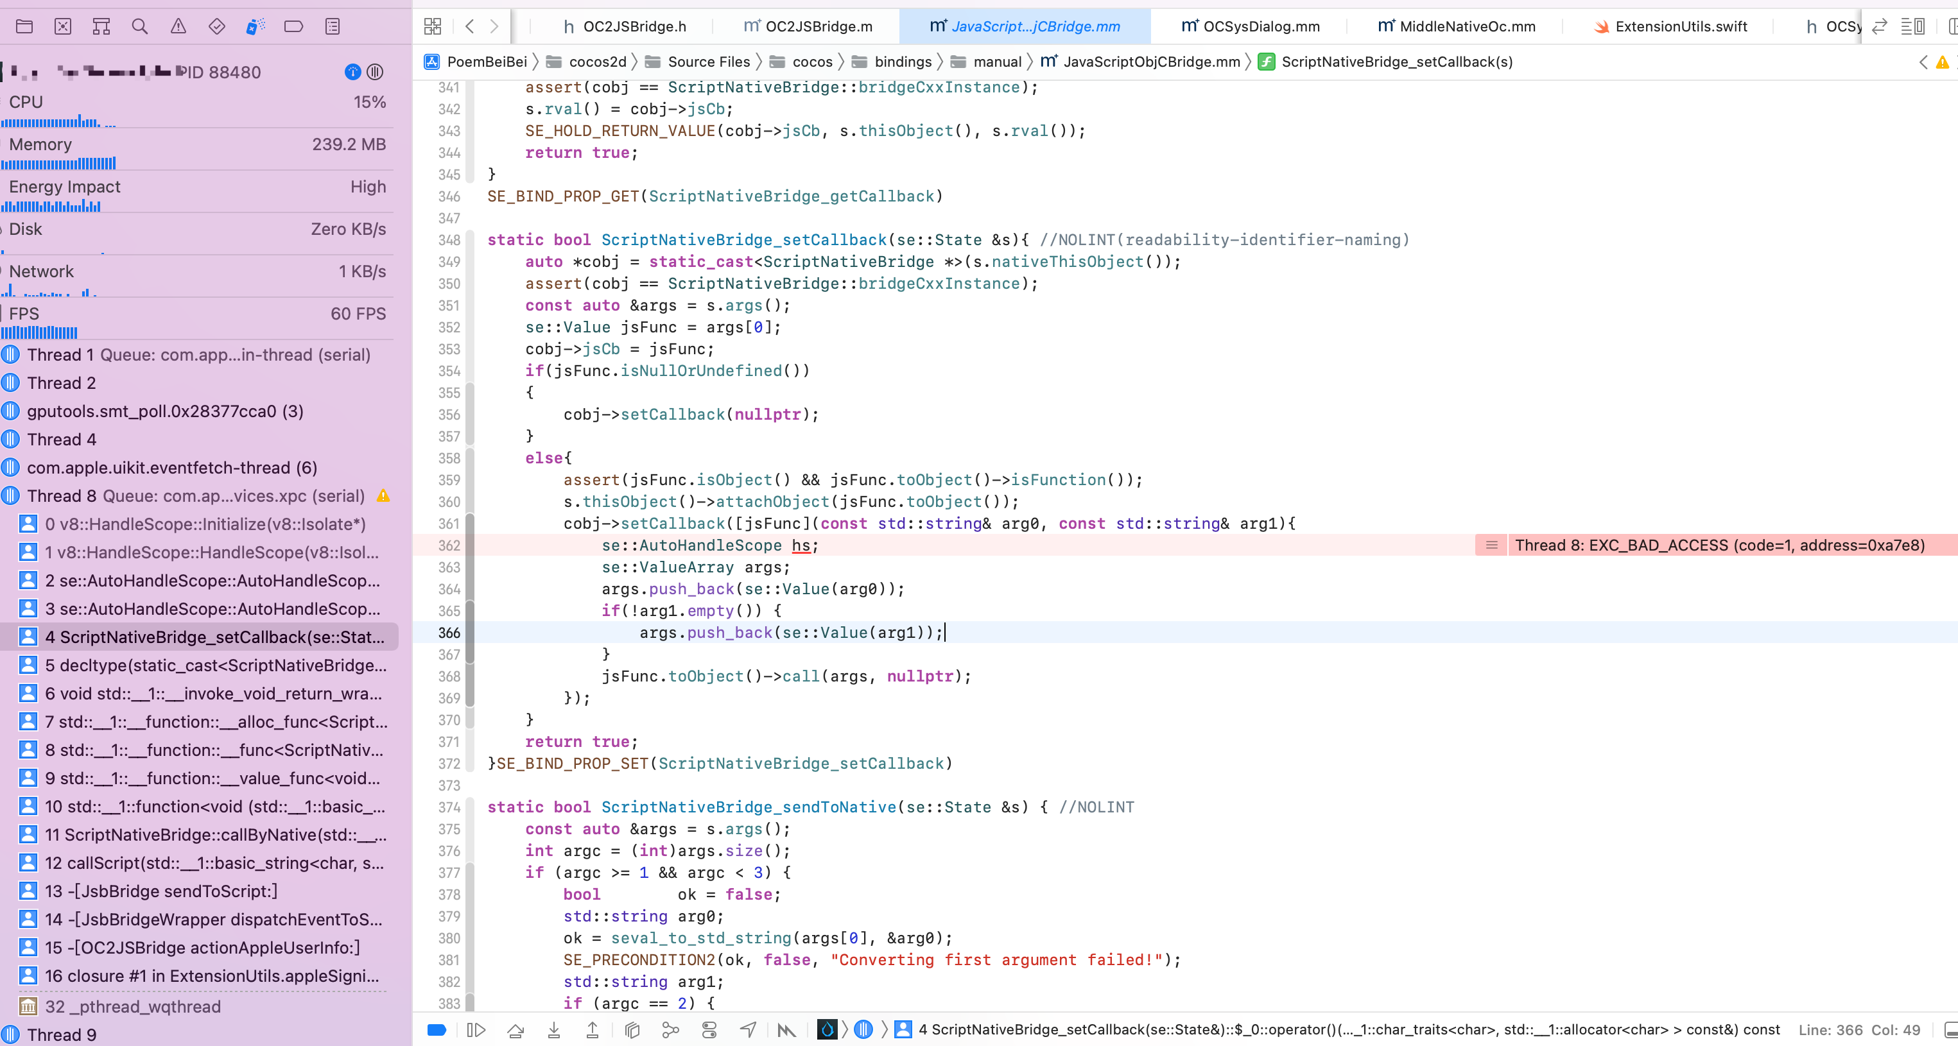The width and height of the screenshot is (1958, 1046).
Task: Click the Step Into debug icon
Action: coord(554,1030)
